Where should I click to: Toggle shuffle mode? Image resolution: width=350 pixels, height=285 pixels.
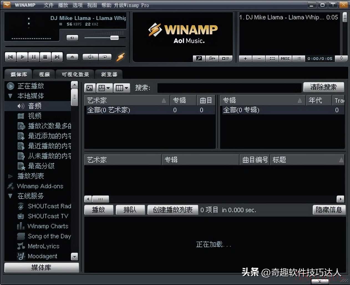(x=90, y=57)
